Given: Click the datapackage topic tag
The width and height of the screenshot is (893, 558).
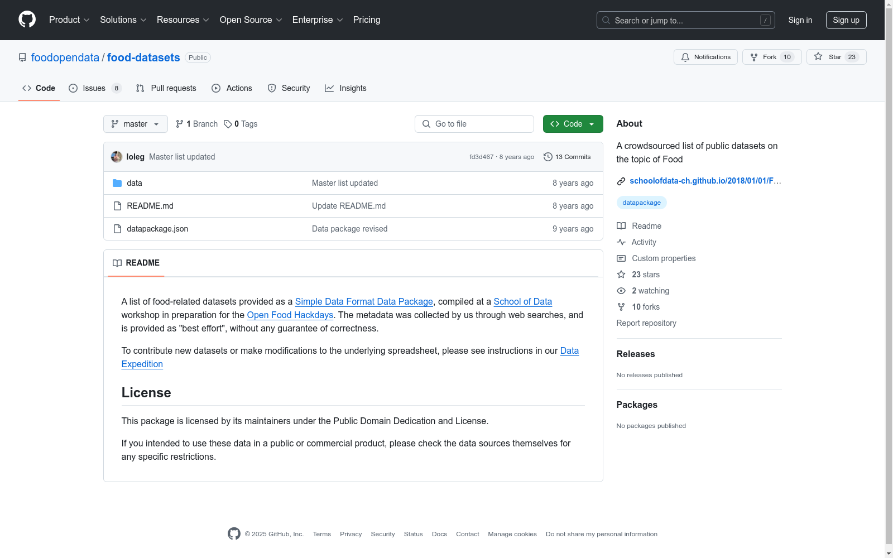Looking at the screenshot, I should pyautogui.click(x=642, y=203).
